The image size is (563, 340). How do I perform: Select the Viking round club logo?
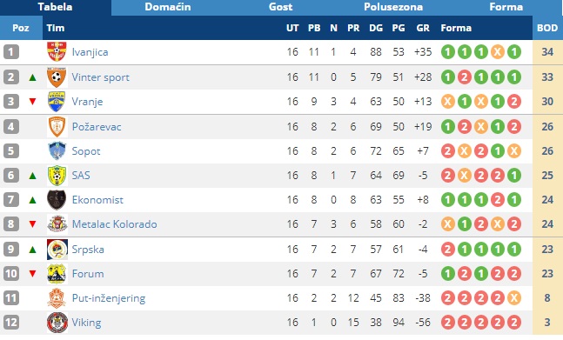[57, 323]
